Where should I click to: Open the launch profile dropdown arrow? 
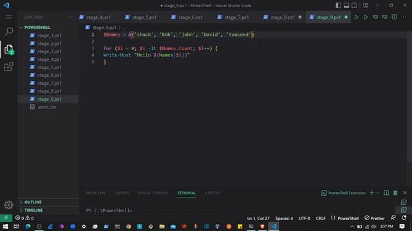pyautogui.click(x=378, y=193)
